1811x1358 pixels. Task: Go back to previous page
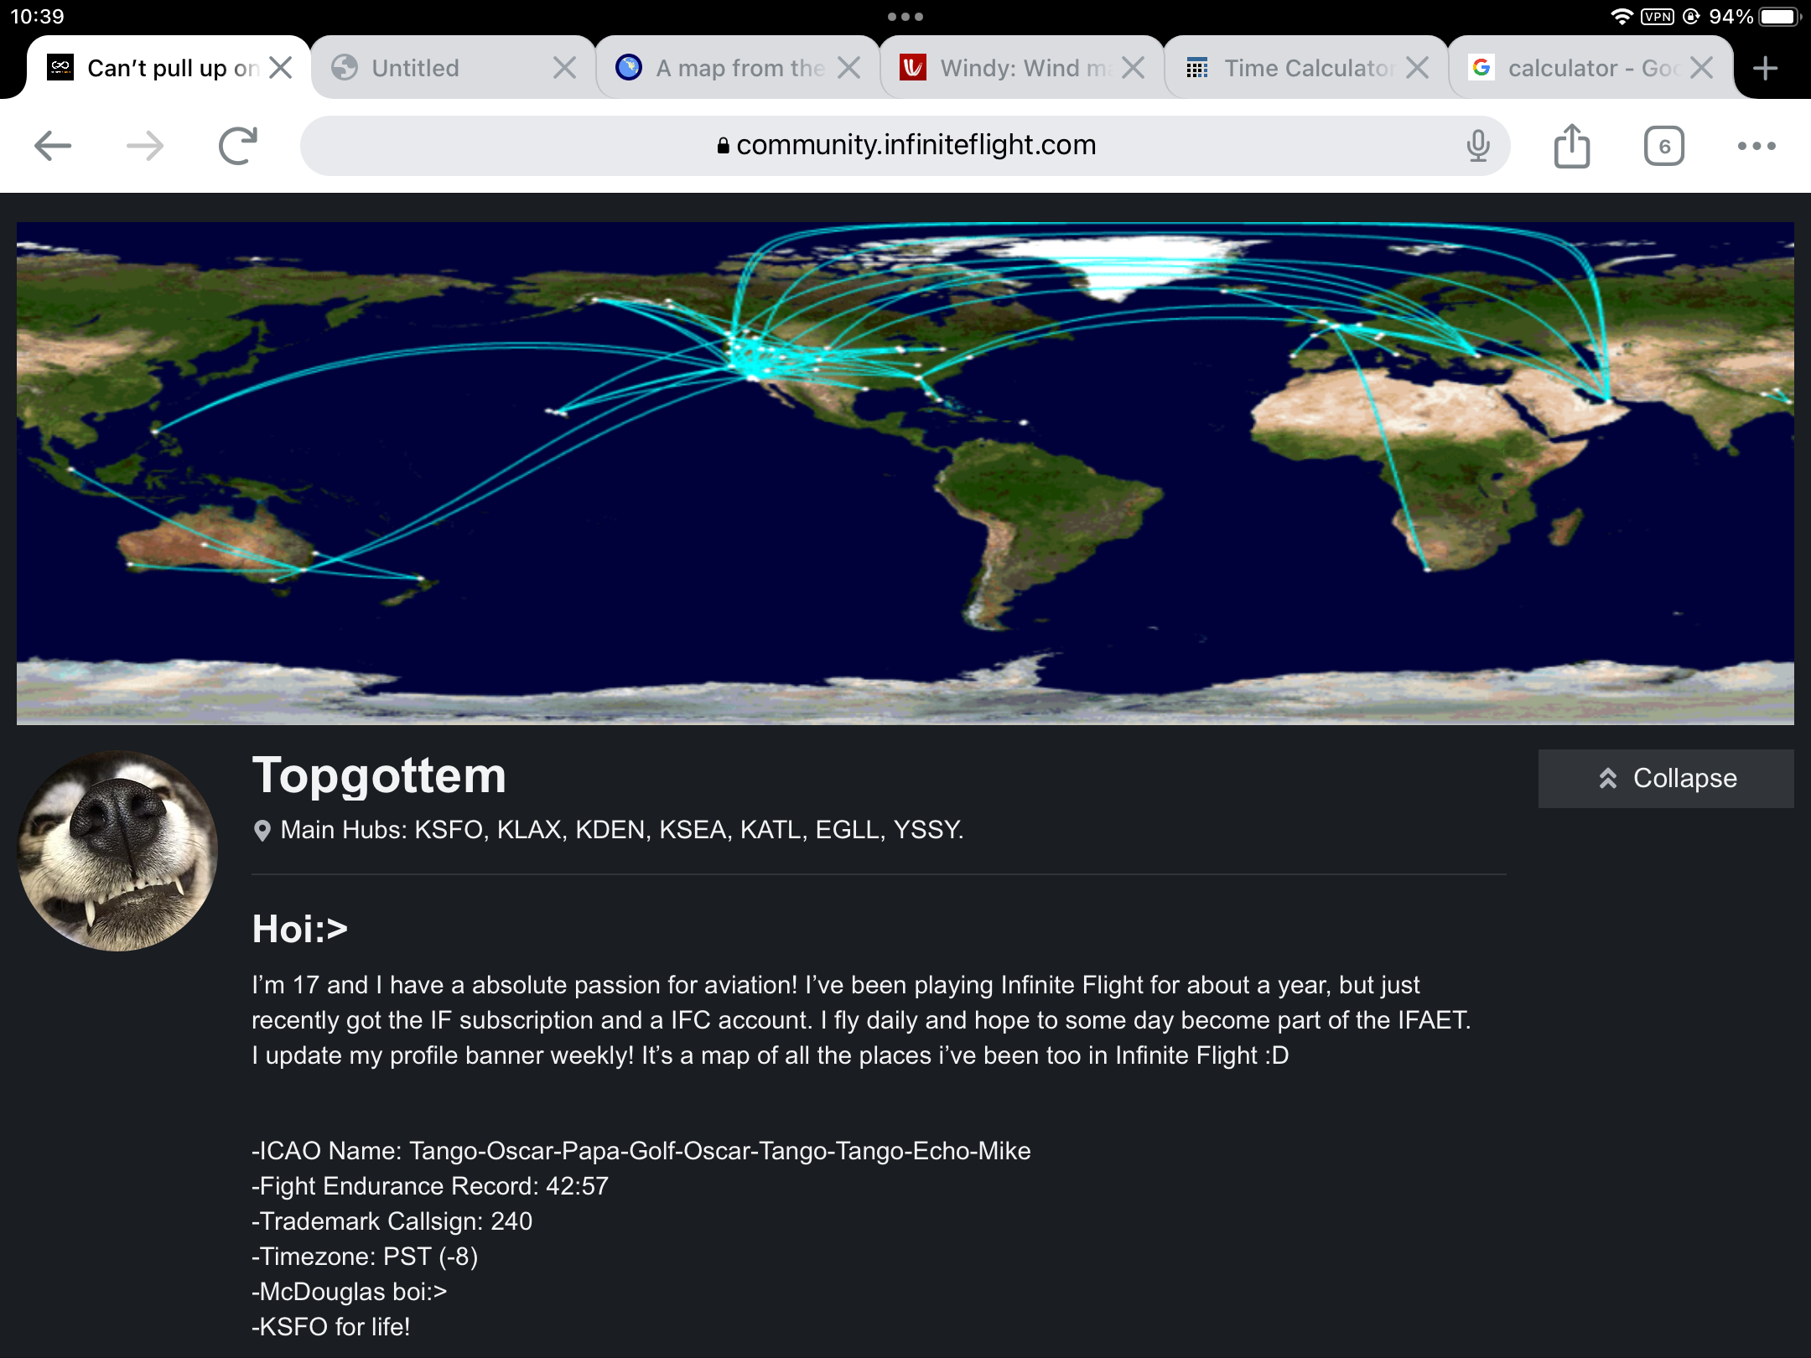53,146
